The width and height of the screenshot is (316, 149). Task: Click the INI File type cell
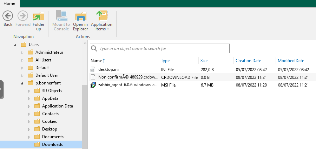click(x=167, y=70)
